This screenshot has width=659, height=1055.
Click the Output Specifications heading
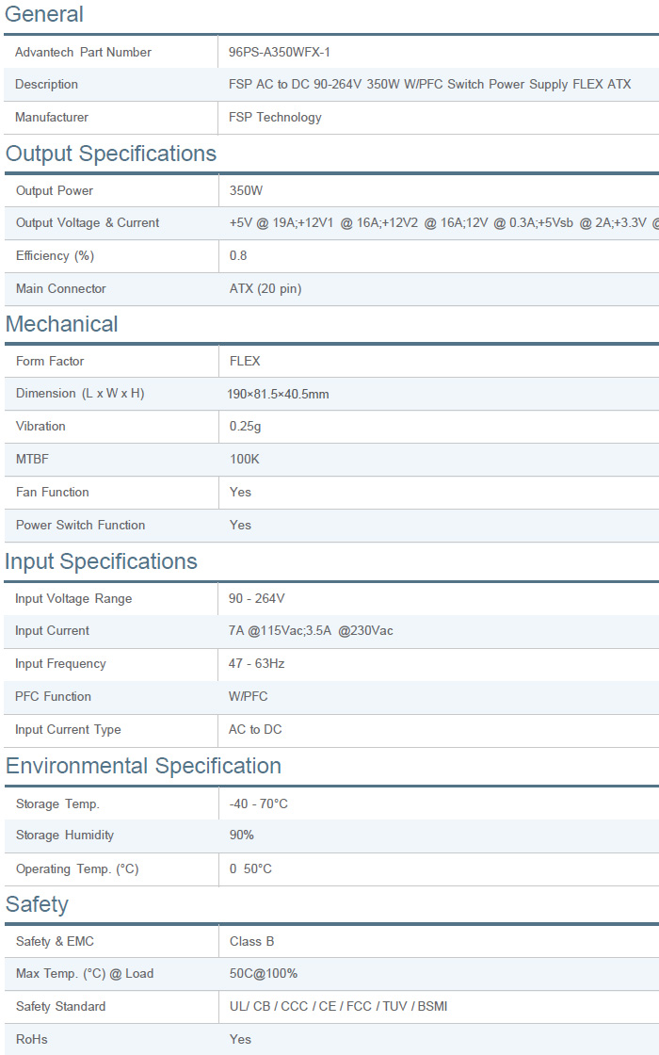click(111, 154)
